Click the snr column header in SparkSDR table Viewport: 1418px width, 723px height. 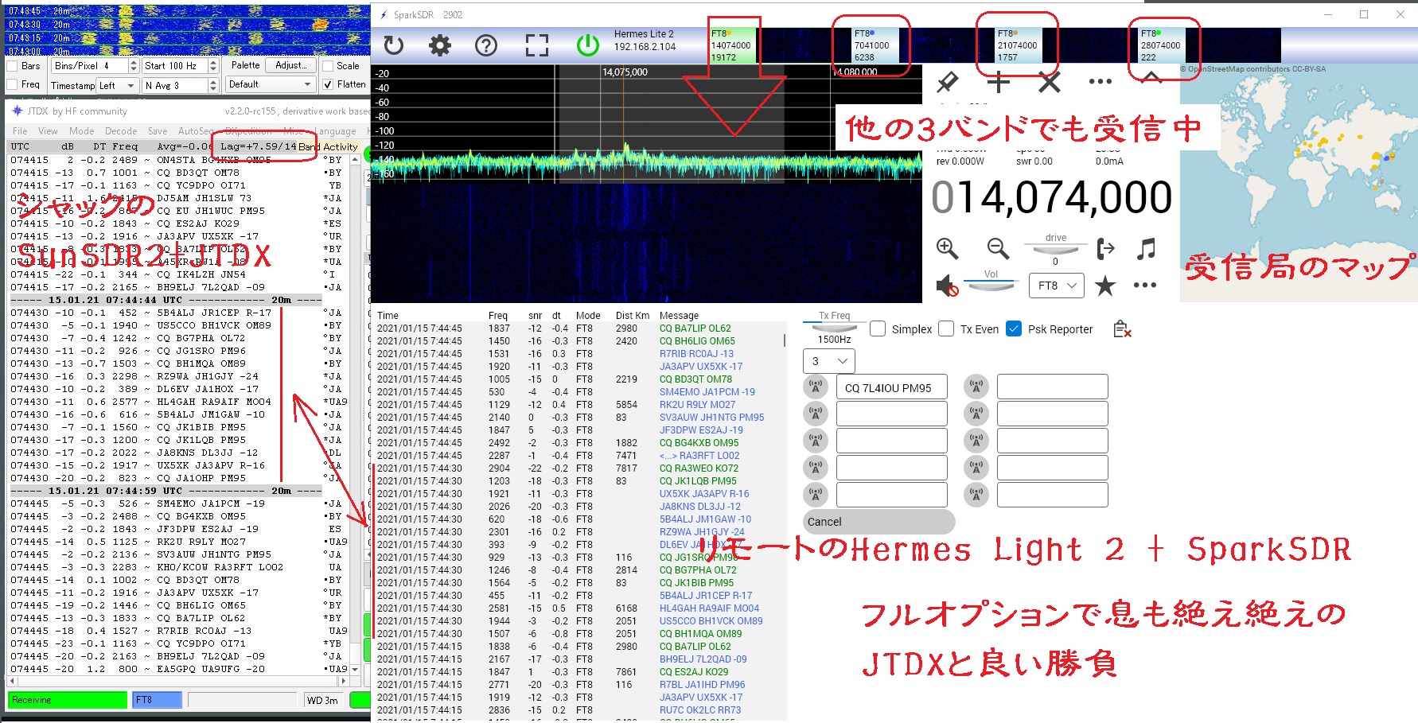point(535,316)
